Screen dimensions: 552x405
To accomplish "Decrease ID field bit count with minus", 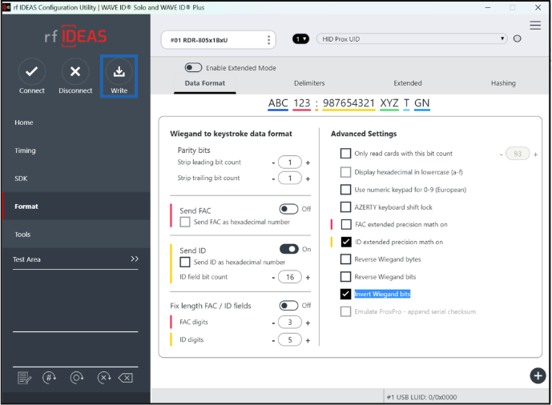I will tap(273, 278).
